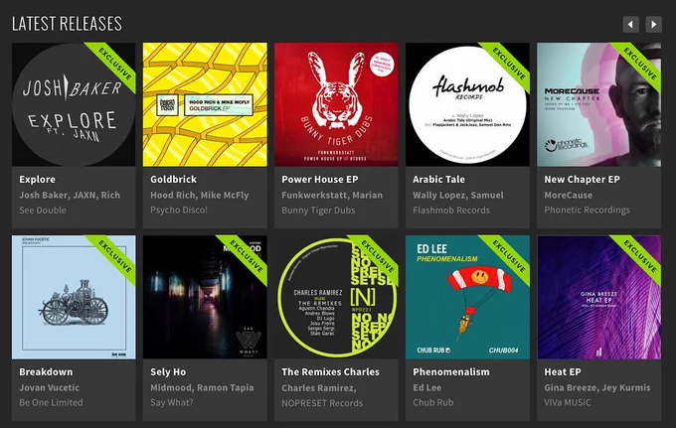Screen dimensions: 676x428
Task: Open the Goldbrick album cover
Action: click(205, 104)
